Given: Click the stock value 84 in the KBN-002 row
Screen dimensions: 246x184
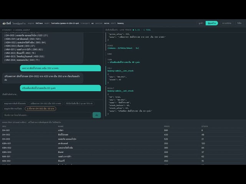Looking at the screenshot, I should [203, 148].
